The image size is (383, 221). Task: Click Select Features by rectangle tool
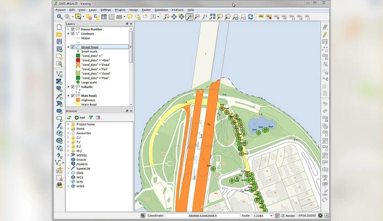(x=78, y=16)
